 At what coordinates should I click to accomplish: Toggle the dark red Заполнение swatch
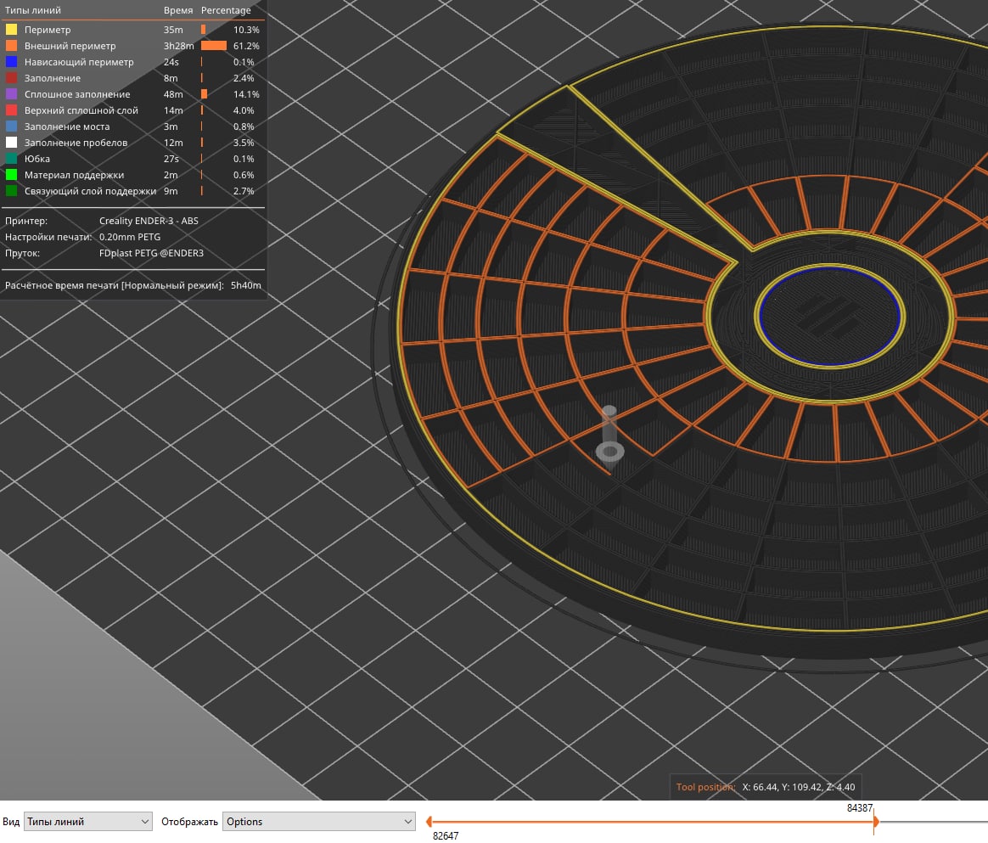pos(11,78)
